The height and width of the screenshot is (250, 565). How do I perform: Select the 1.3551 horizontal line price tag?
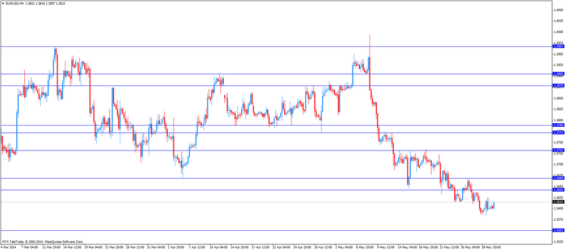point(559,230)
